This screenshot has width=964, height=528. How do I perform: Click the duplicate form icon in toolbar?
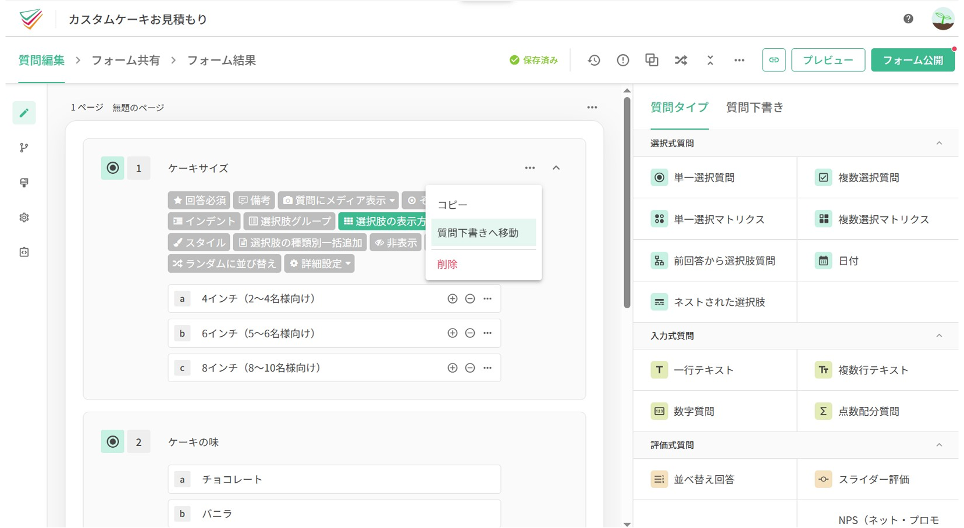652,60
